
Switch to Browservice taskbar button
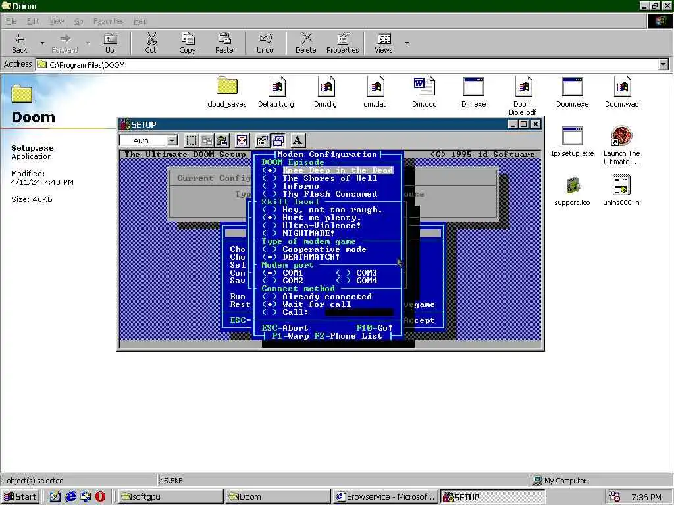point(386,497)
